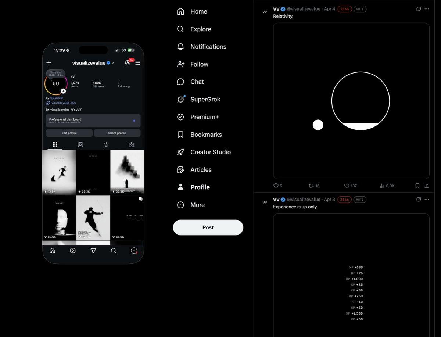Viewport: 441px width, 337px height.
Task: Open the archer post thumbnail
Action: pyautogui.click(x=93, y=219)
